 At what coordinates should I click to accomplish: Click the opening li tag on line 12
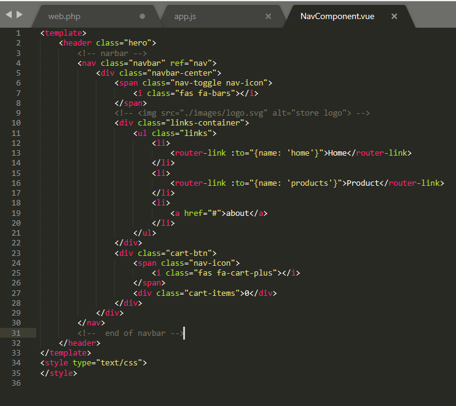pyautogui.click(x=161, y=143)
